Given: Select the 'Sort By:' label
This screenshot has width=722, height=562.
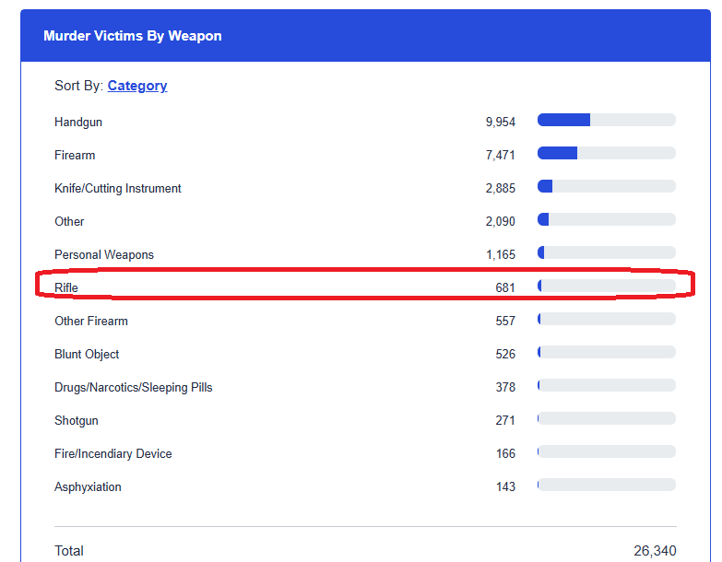Looking at the screenshot, I should 78,86.
